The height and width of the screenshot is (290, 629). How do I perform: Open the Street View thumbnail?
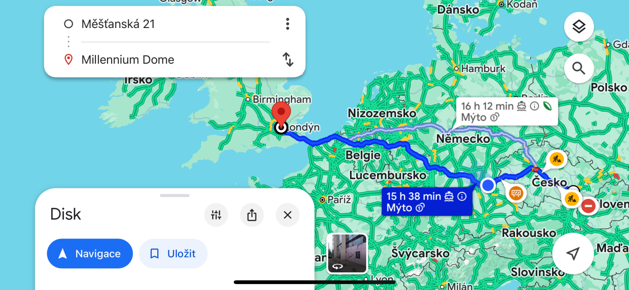coord(347,253)
